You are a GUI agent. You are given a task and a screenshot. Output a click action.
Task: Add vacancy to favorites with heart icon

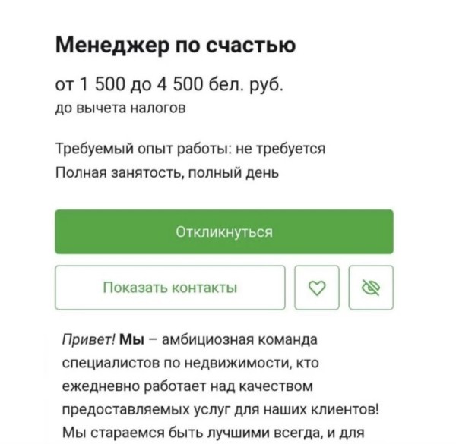pyautogui.click(x=319, y=288)
